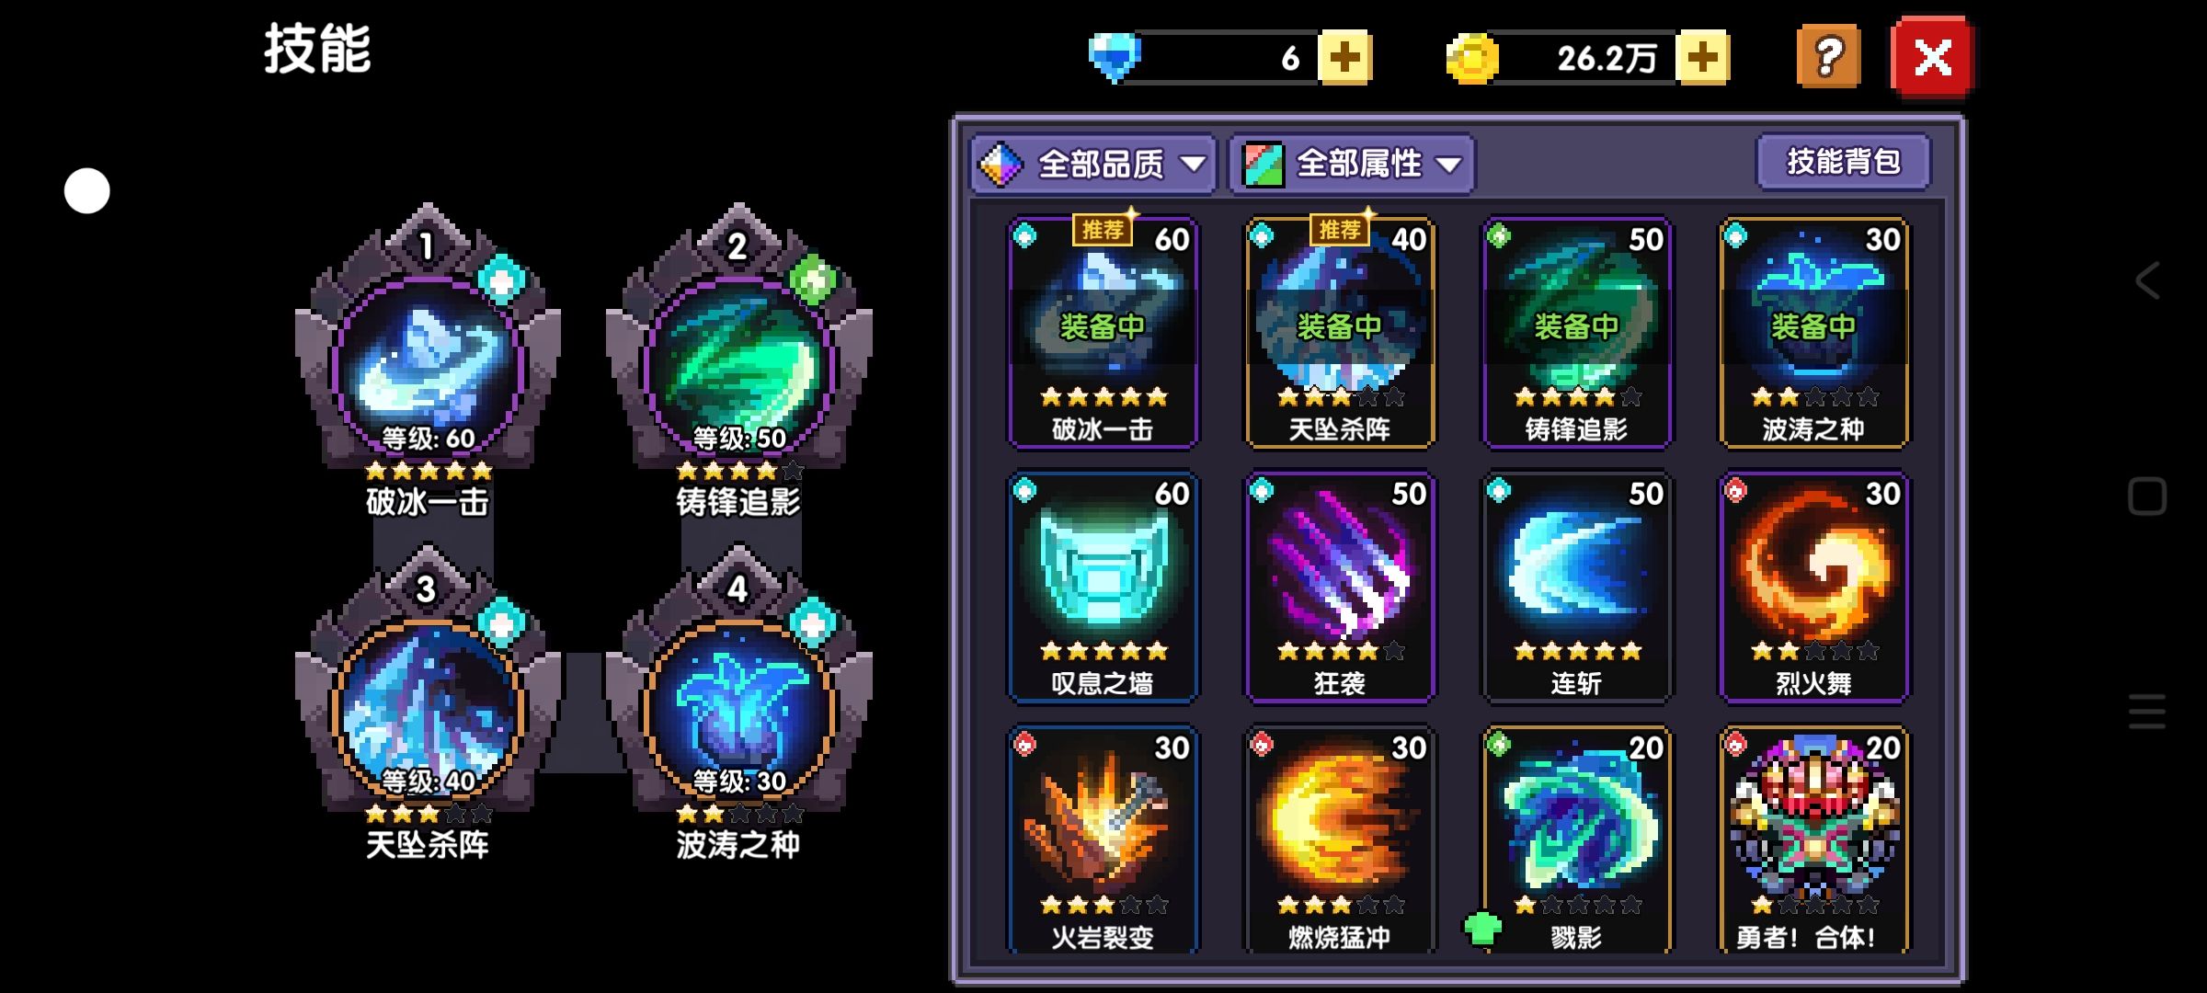Select the 戮影 skill card
This screenshot has width=2207, height=993.
click(x=1577, y=840)
